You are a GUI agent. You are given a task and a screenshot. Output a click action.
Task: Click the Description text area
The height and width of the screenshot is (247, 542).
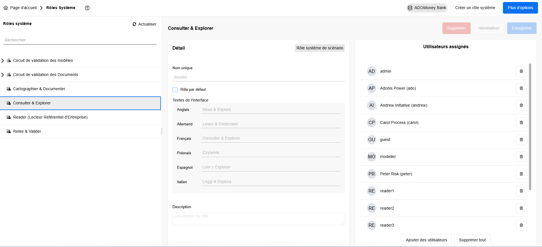(x=258, y=219)
